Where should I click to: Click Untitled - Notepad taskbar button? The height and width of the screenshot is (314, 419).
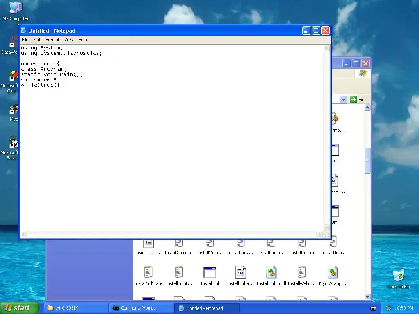(207, 308)
